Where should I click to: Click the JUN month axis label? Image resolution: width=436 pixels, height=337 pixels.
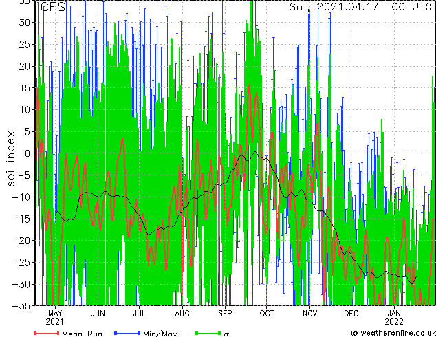tap(98, 314)
